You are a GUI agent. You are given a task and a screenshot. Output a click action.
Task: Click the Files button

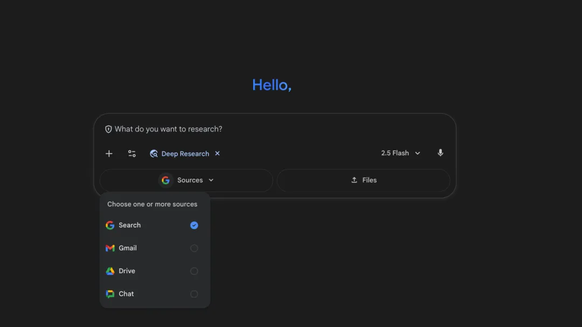click(x=364, y=180)
